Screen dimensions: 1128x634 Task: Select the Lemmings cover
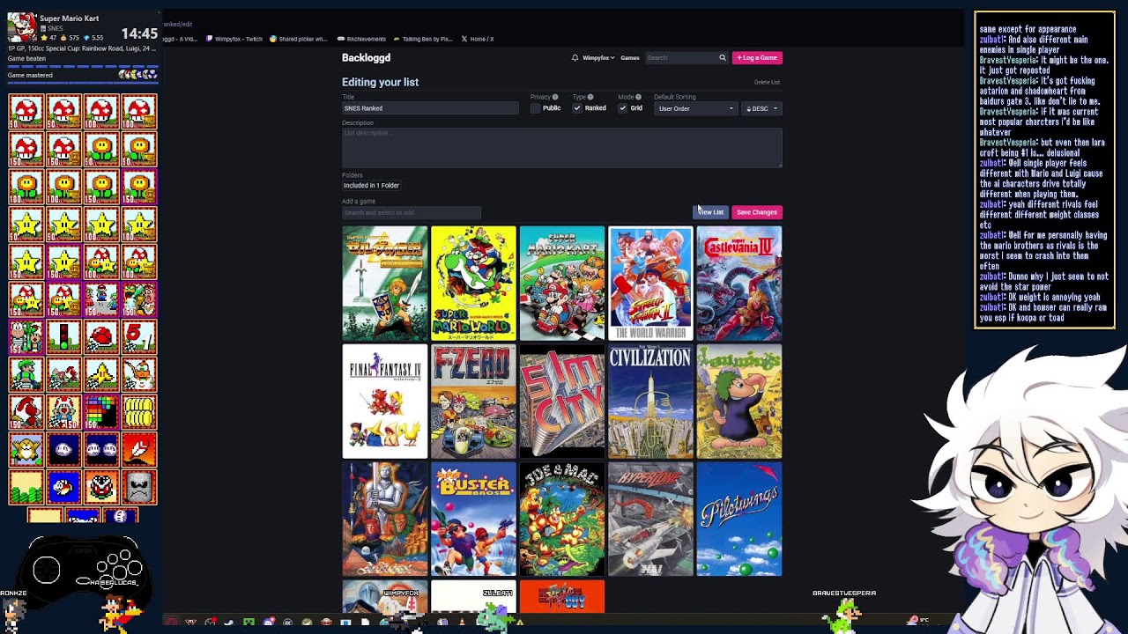739,402
